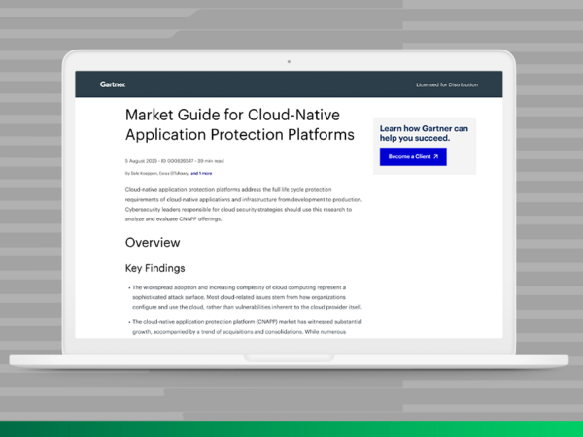Click the first bullet point marker
This screenshot has width=583, height=437.
click(x=129, y=288)
